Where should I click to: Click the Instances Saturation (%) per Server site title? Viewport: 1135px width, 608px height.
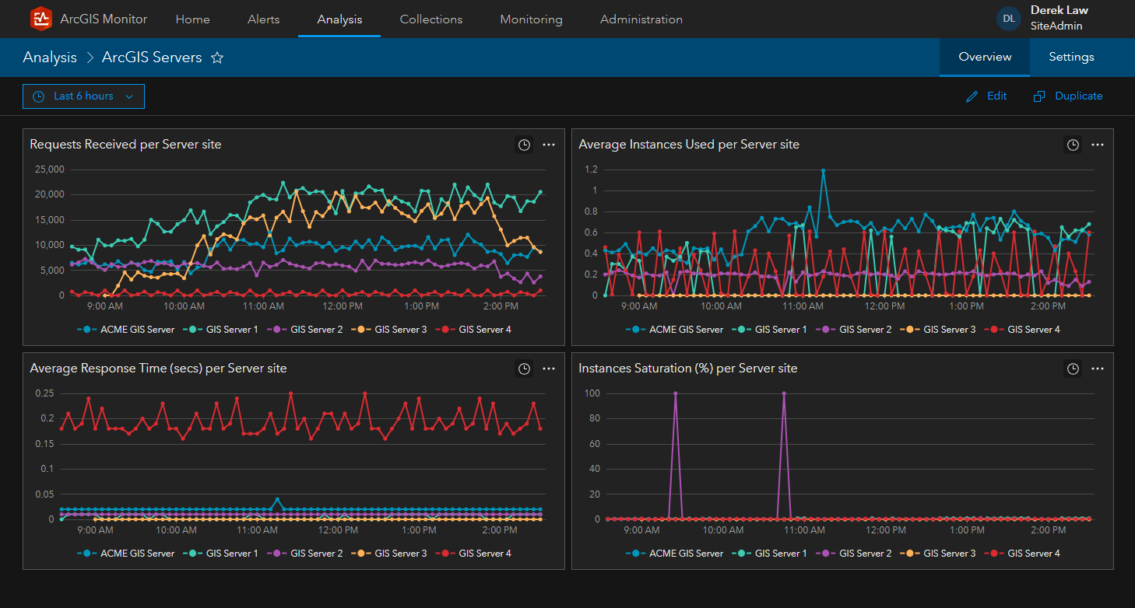tap(688, 369)
